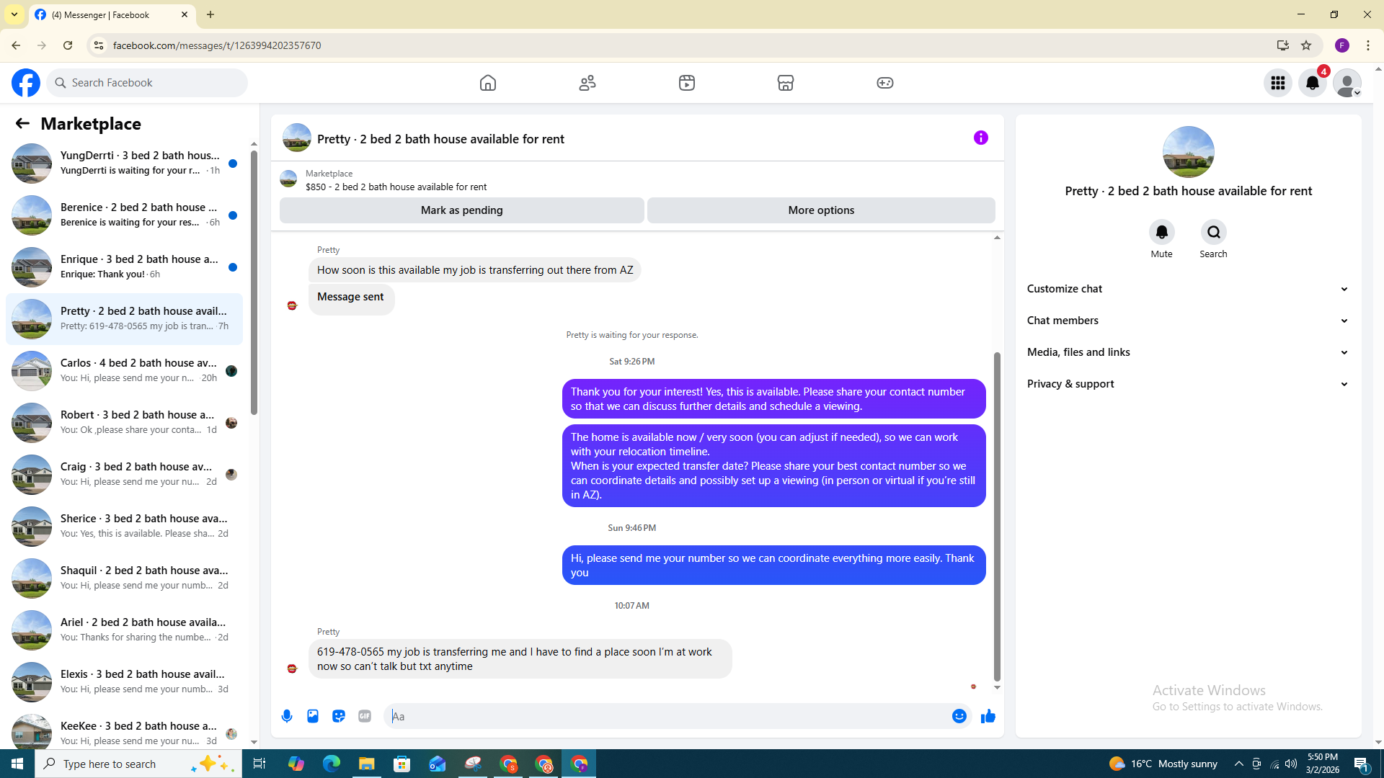Open Elexis 3 bed conversation
The width and height of the screenshot is (1384, 778).
(125, 682)
